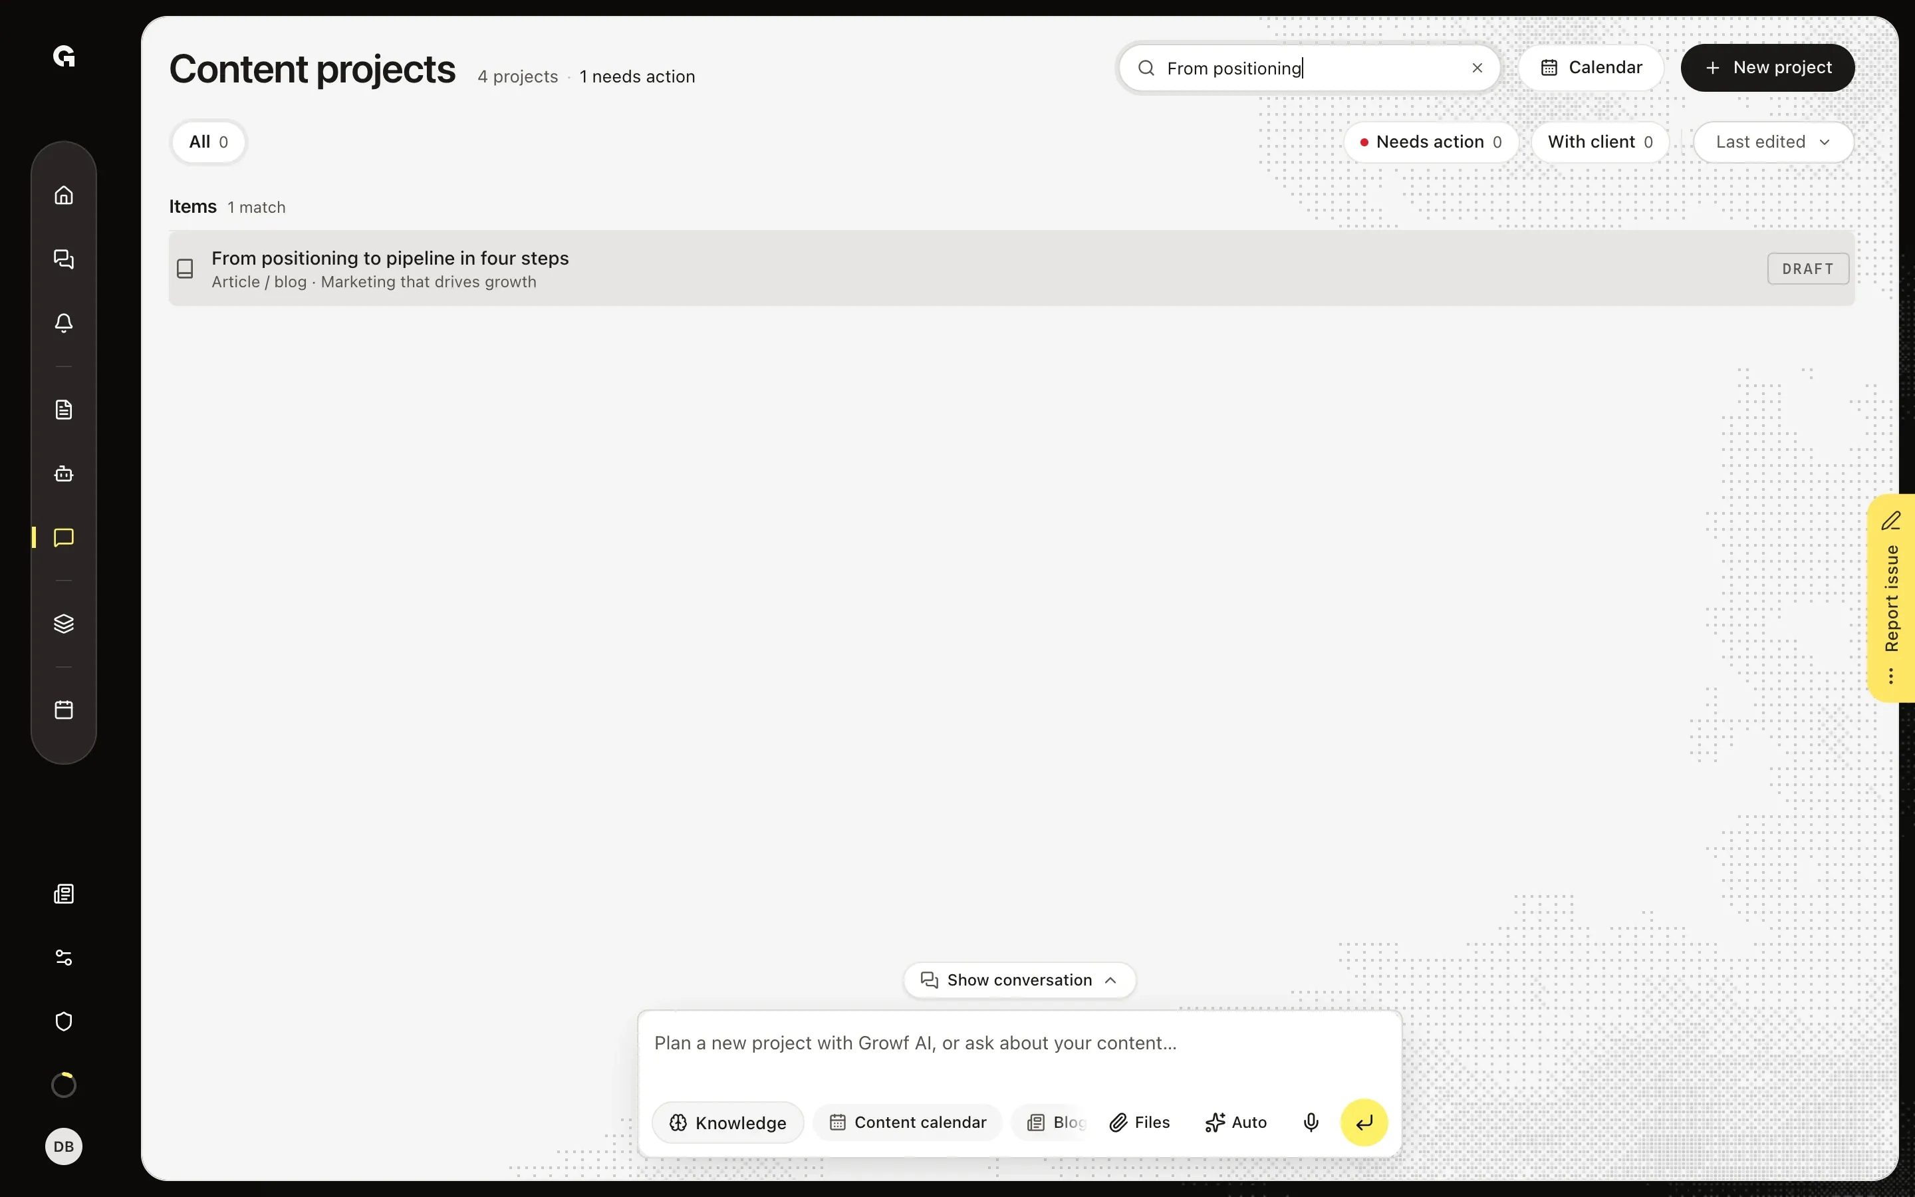Expand Show conversation panel
Image resolution: width=1915 pixels, height=1197 pixels.
coord(1019,980)
